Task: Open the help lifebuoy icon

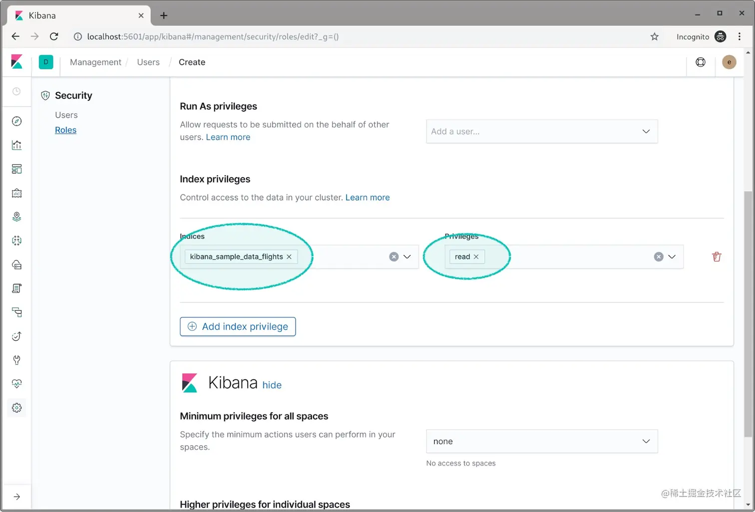Action: point(701,62)
